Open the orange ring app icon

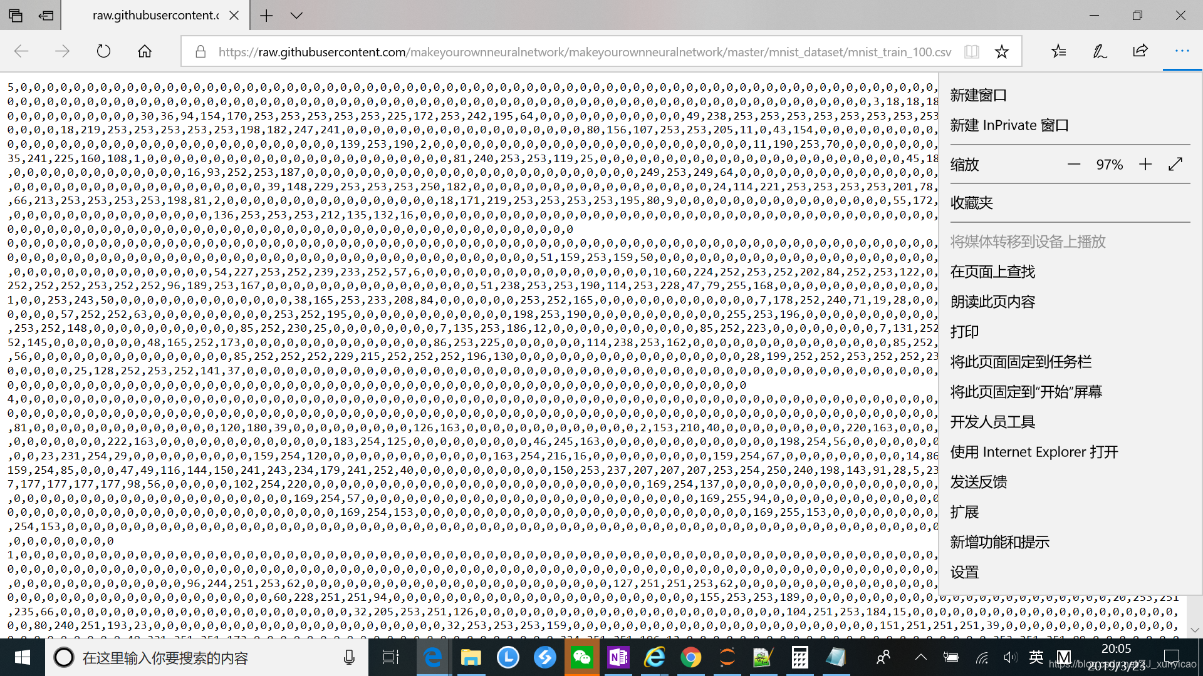pyautogui.click(x=727, y=657)
